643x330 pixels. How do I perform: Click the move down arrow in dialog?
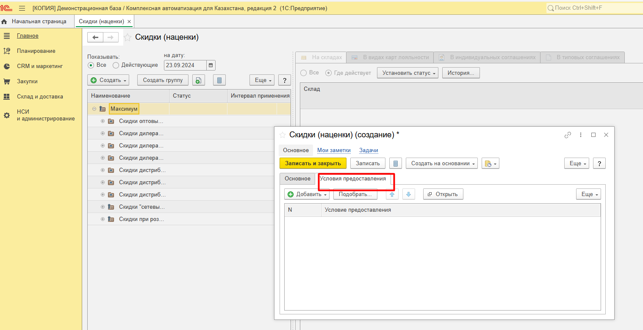coord(408,194)
